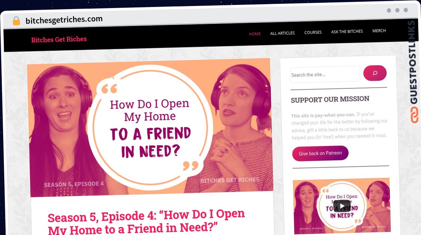
Task: Click Give back on Patreon button
Action: click(x=320, y=153)
